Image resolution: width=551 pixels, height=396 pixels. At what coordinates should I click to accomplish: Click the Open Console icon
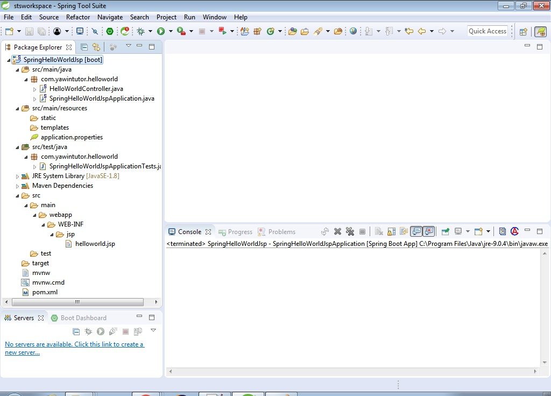pyautogui.click(x=478, y=231)
